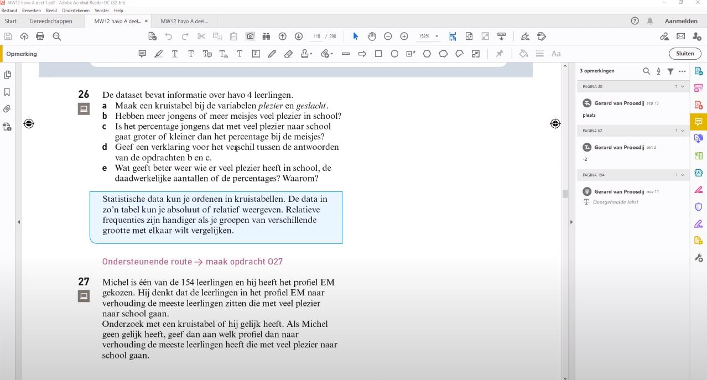This screenshot has width=707, height=380.
Task: Go to previous page with up arrow
Action: tap(283, 37)
